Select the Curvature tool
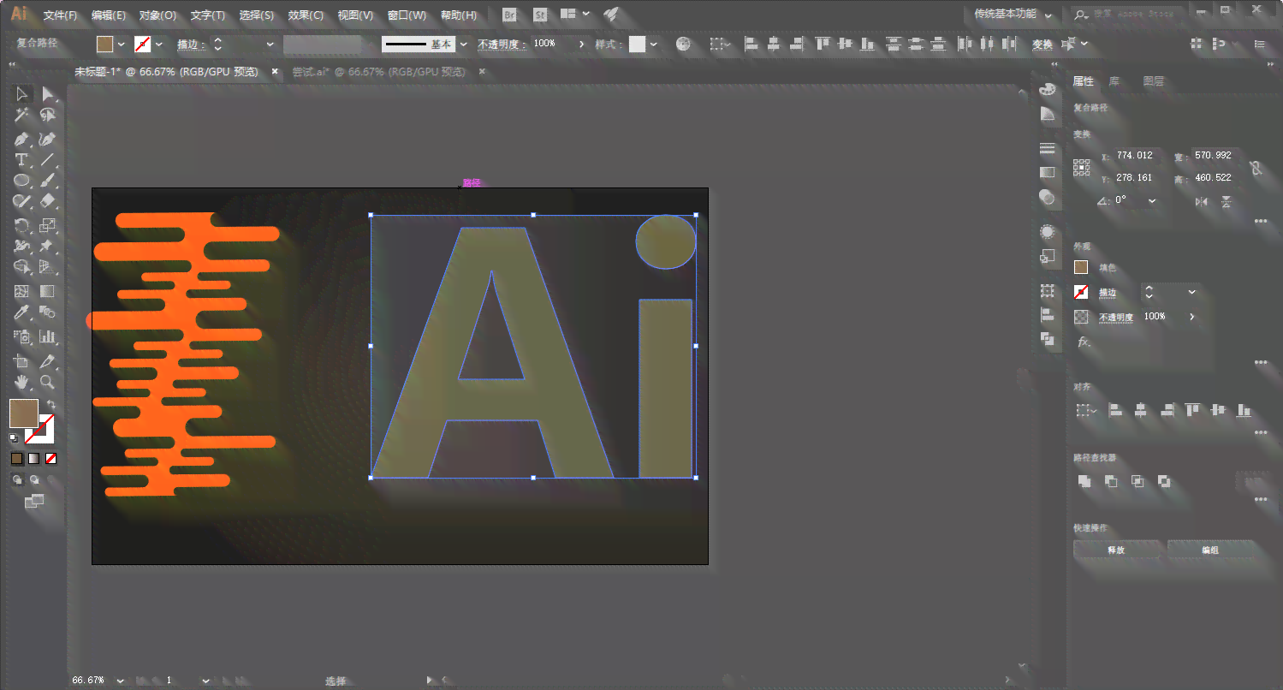1283x690 pixels. click(48, 139)
